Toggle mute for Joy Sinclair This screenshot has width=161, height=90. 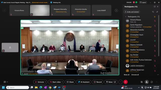tap(155, 56)
